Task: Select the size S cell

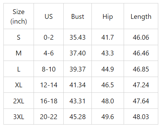Action: tap(18, 37)
